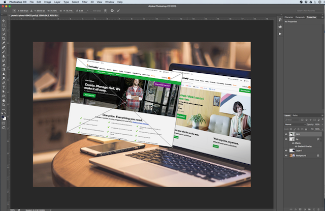Open the Apple menu
325x211 pixels.
tap(5, 2)
